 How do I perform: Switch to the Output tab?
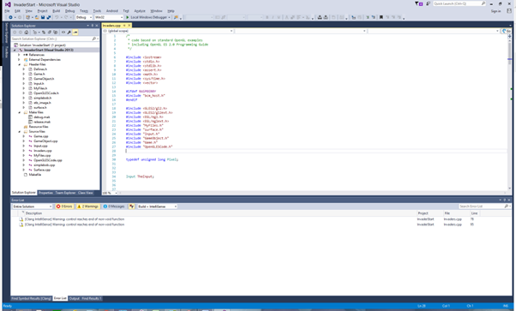tap(75, 298)
